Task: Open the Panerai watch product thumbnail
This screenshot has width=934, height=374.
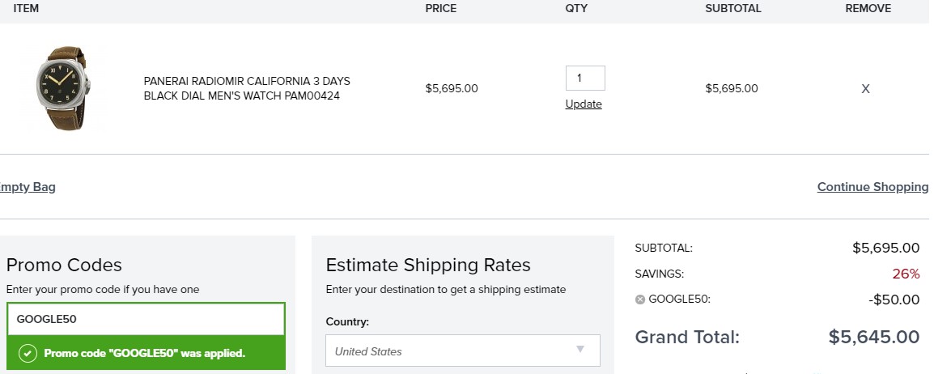Action: point(62,88)
